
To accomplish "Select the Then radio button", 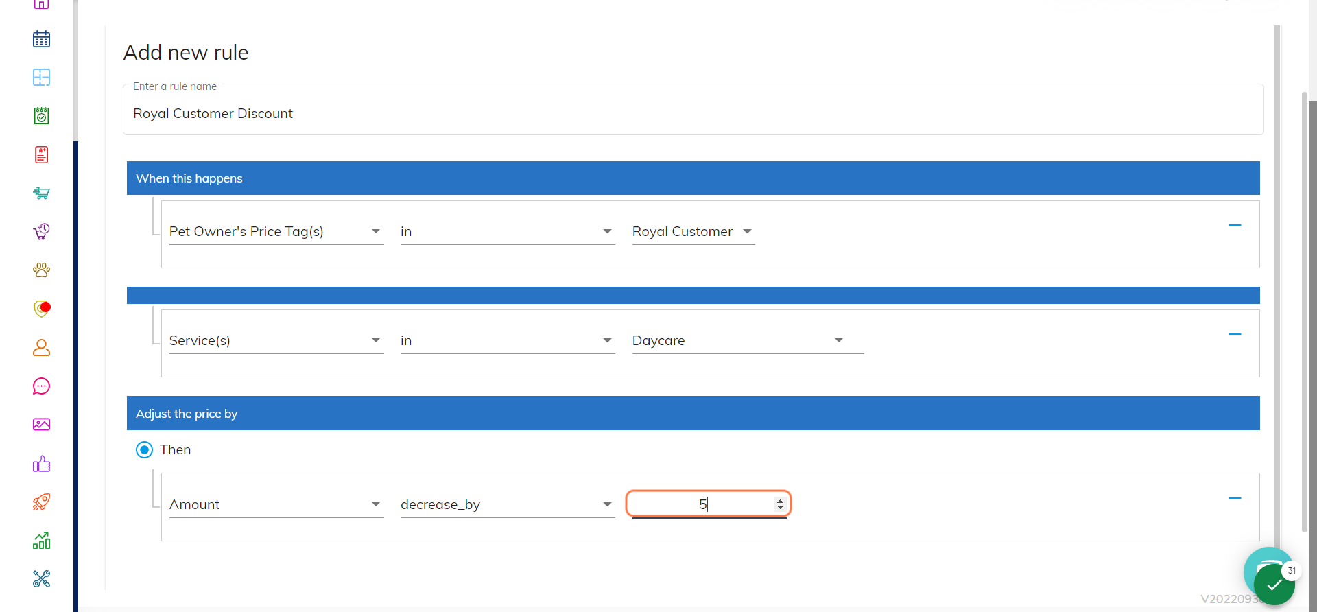I will click(x=144, y=450).
